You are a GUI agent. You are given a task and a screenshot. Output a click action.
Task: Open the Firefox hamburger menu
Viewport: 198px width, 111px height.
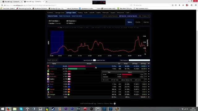click(196, 5)
